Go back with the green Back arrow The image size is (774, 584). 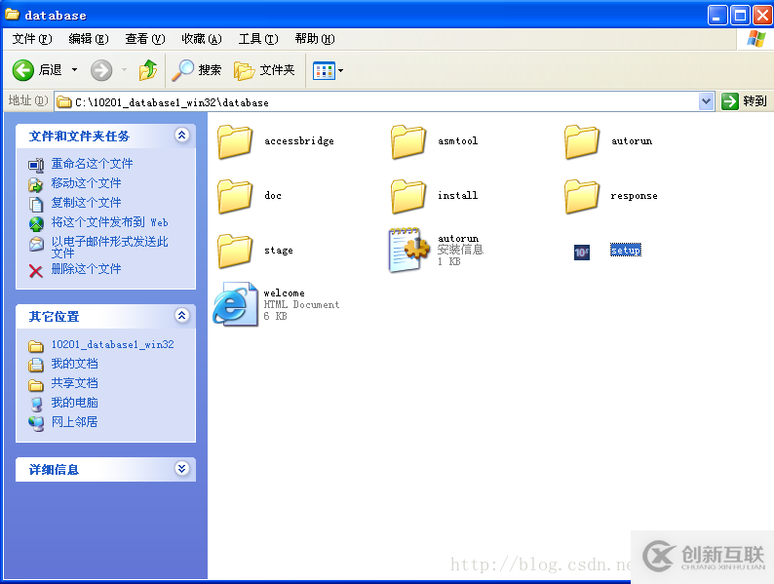pyautogui.click(x=22, y=70)
